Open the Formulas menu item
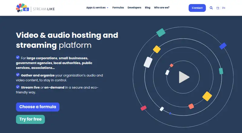Viewport: 242px width, 133px height. (118, 8)
